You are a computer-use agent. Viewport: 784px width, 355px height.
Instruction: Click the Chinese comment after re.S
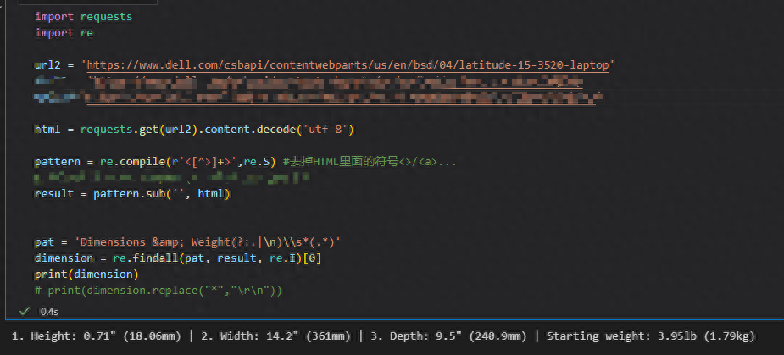[370, 161]
